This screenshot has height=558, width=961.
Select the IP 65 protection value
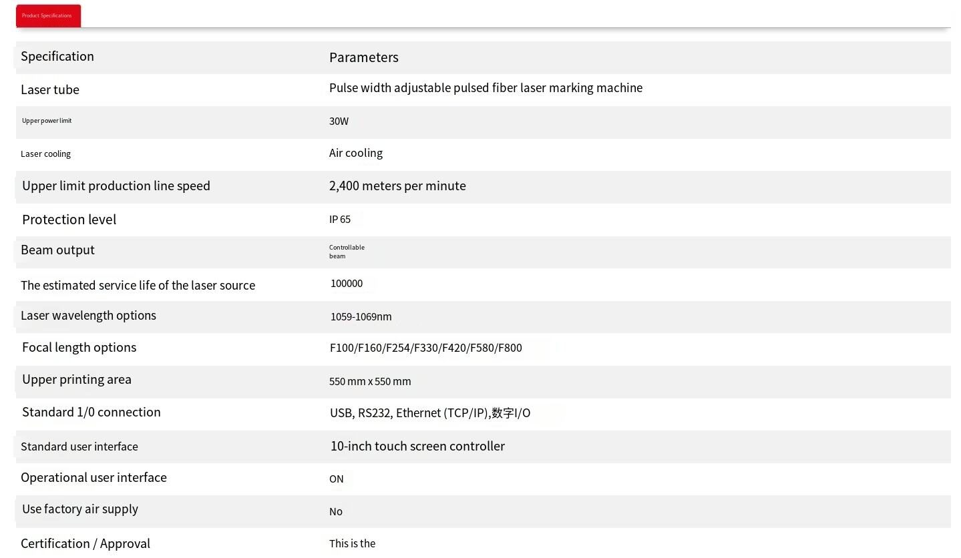click(340, 220)
